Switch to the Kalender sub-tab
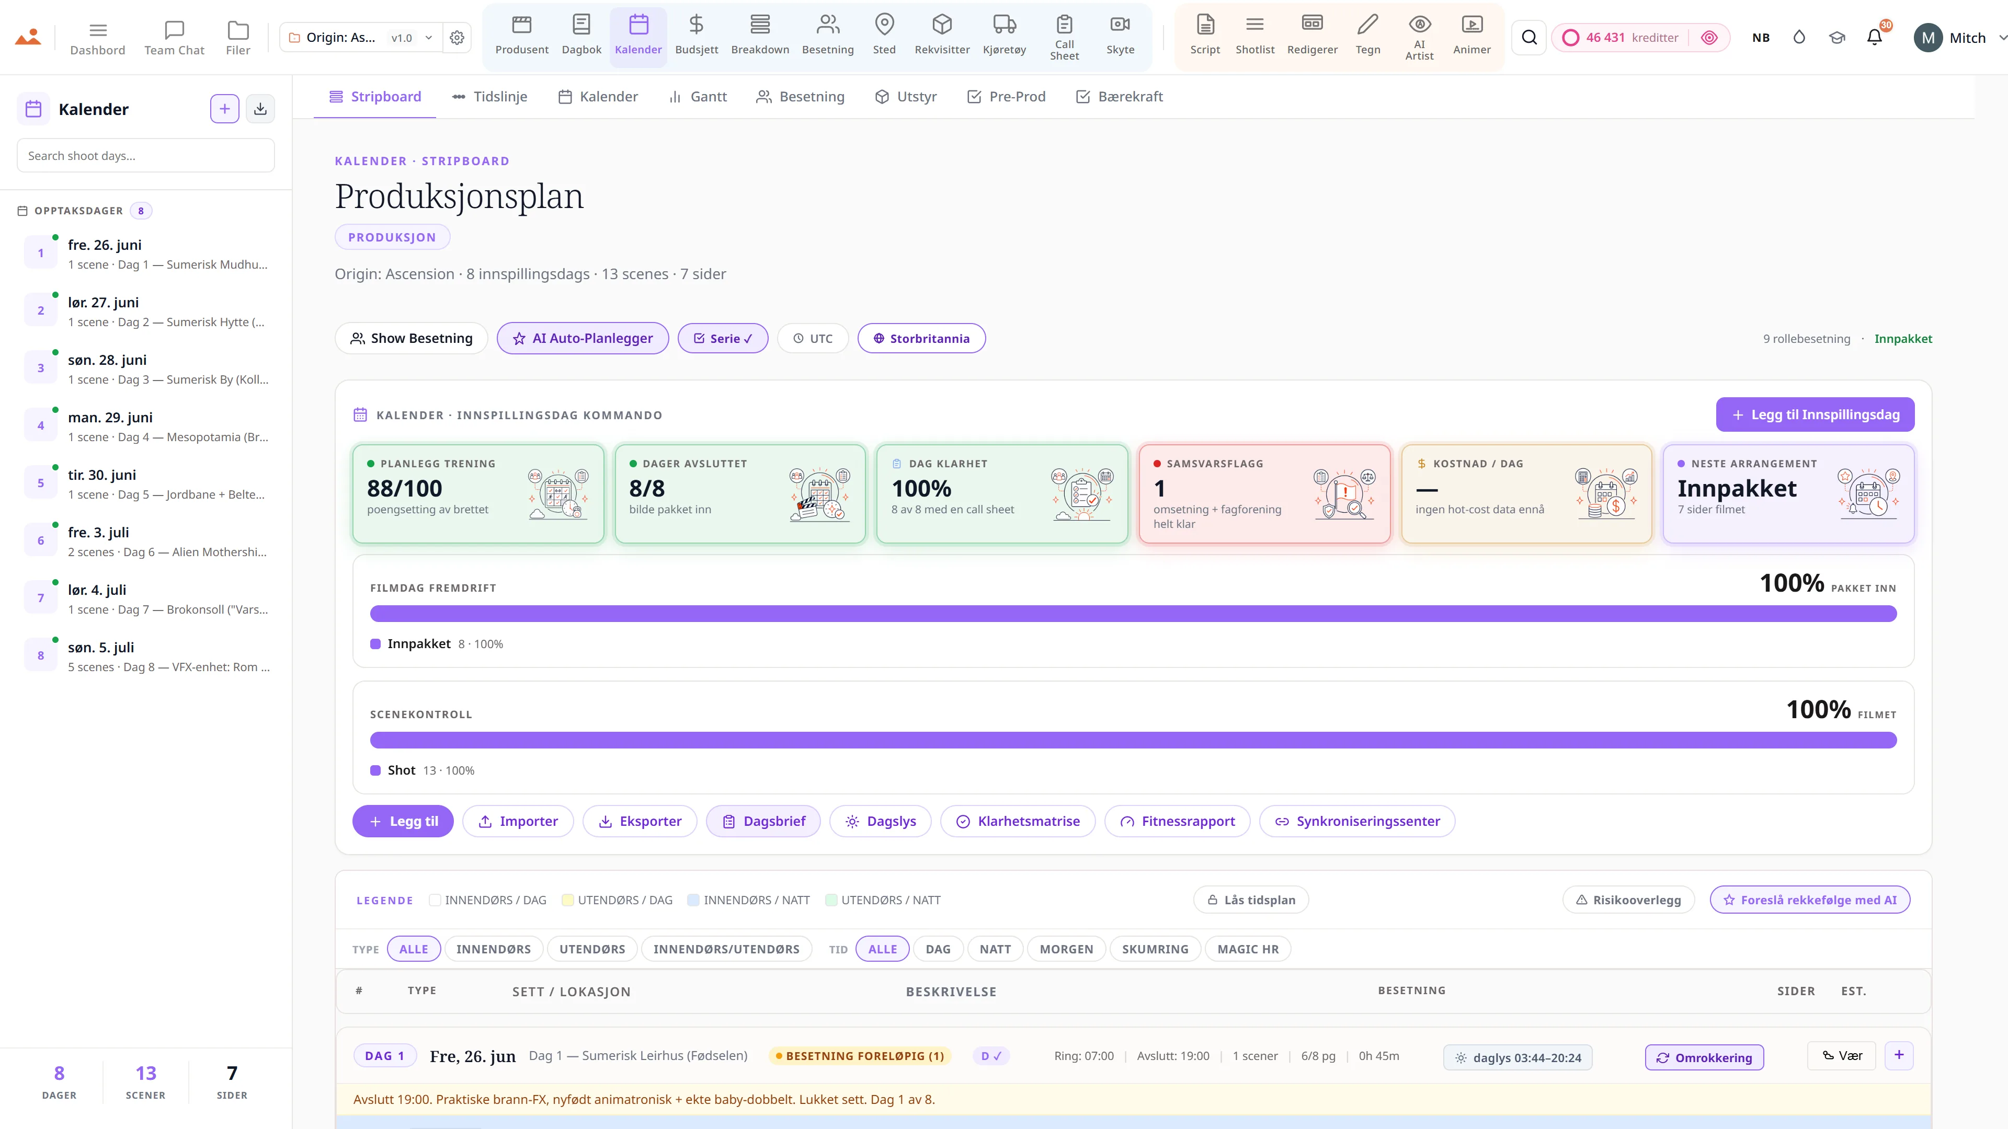Screen dimensions: 2008x1129 coord(598,97)
